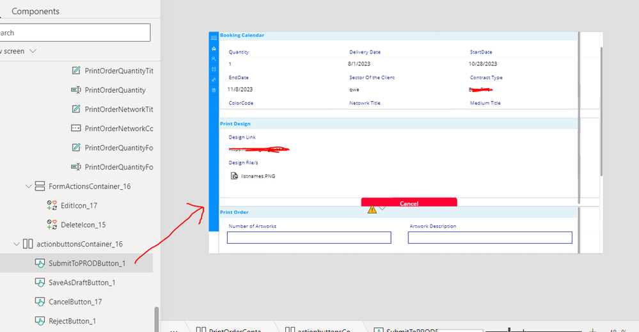Image resolution: width=639 pixels, height=332 pixels.
Task: Click the file icon beside listnames.PNG
Action: tap(234, 176)
